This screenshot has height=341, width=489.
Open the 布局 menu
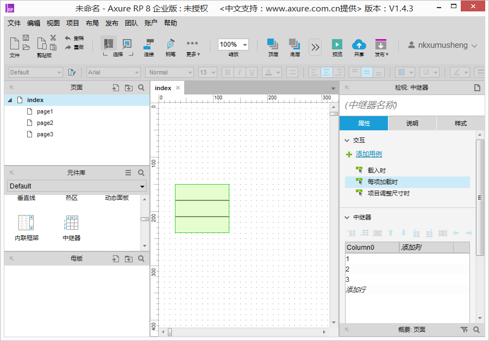coord(92,23)
